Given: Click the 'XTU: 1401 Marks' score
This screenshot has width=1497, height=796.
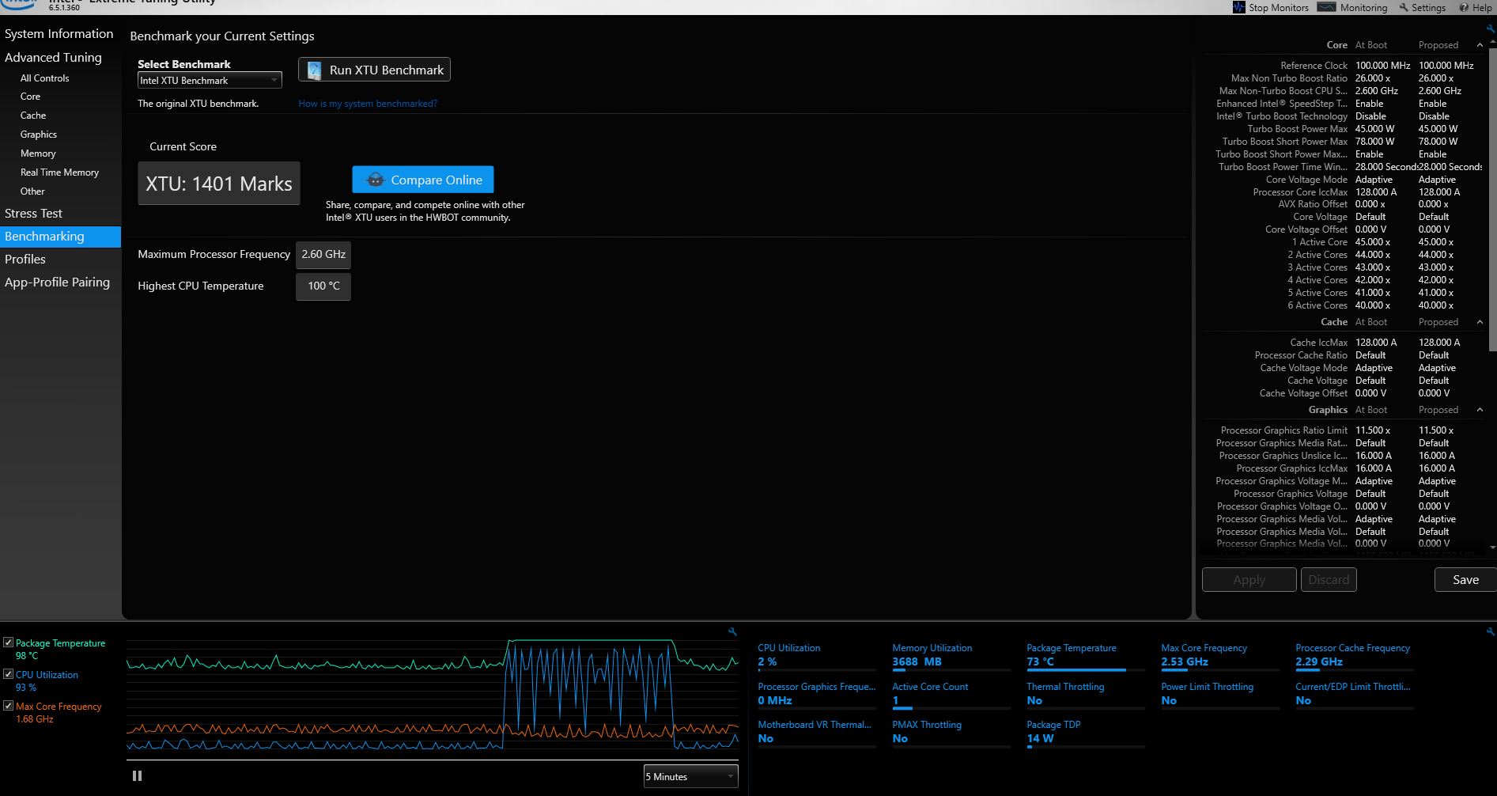Looking at the screenshot, I should 219,184.
